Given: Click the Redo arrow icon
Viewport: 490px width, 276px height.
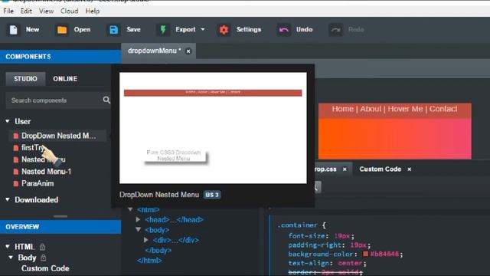Looking at the screenshot, I should [335, 30].
